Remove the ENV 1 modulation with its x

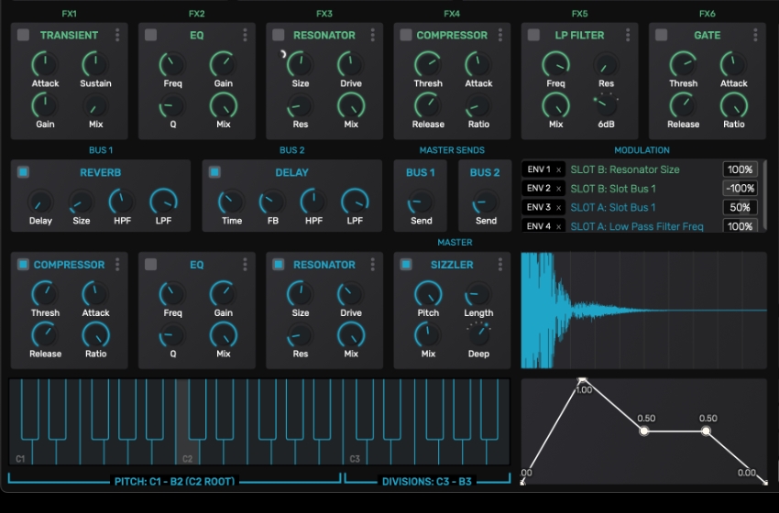click(558, 169)
